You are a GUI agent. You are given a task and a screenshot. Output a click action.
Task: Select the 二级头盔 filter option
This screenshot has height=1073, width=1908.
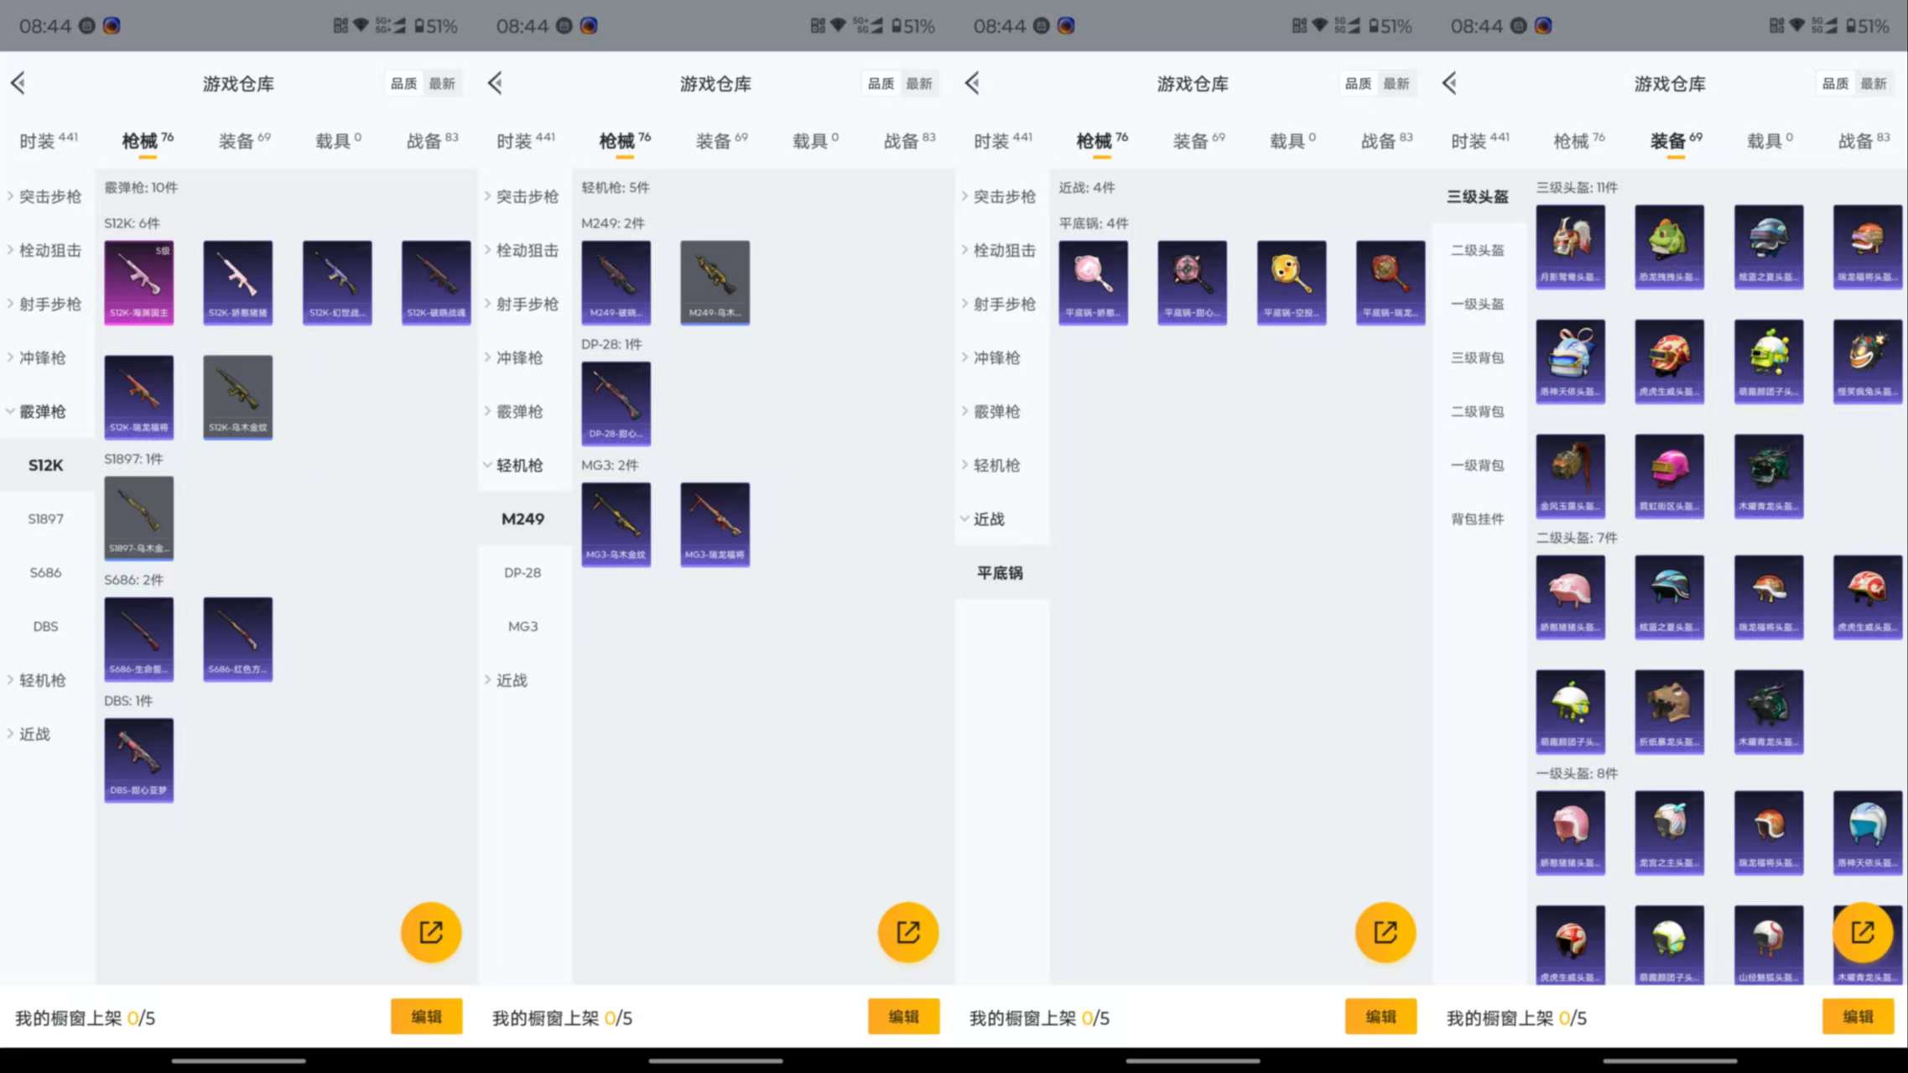click(x=1477, y=250)
